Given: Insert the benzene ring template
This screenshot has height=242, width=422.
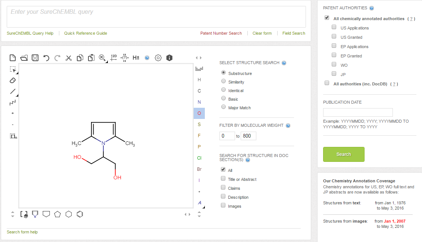Looking at the screenshot, I should [x=80, y=214].
